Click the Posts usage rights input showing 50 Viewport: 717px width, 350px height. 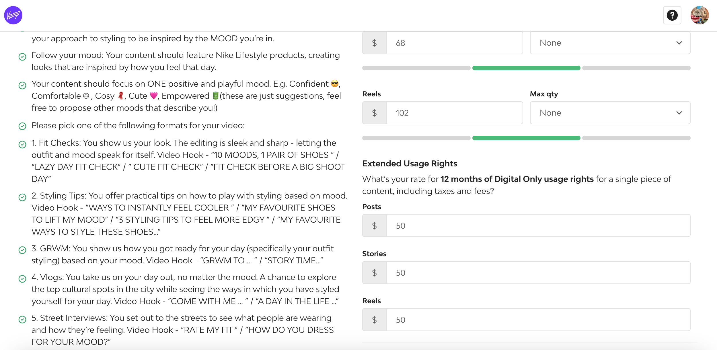click(x=538, y=226)
